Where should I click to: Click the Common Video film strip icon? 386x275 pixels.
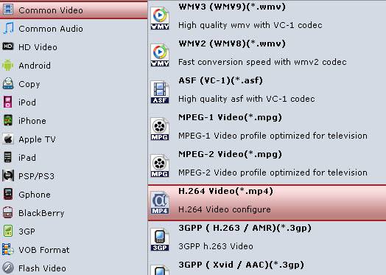coord(8,10)
